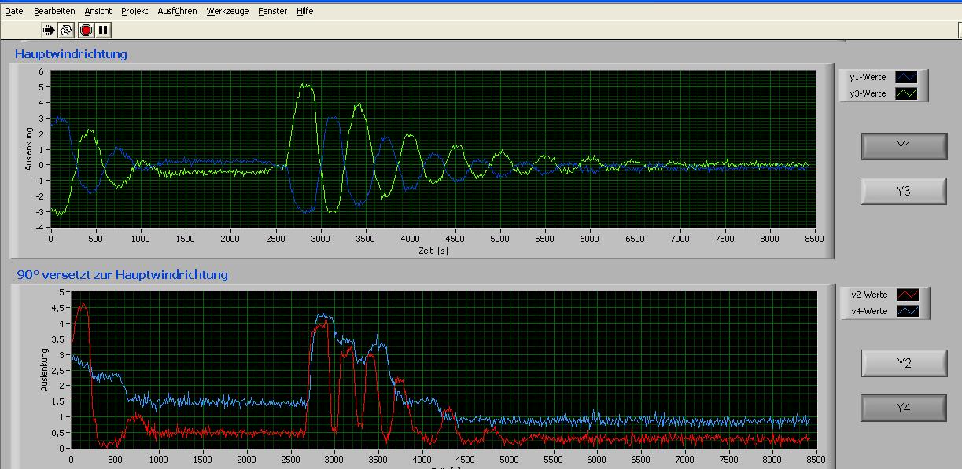Click the y1-Werte plot legend icon

[x=907, y=77]
